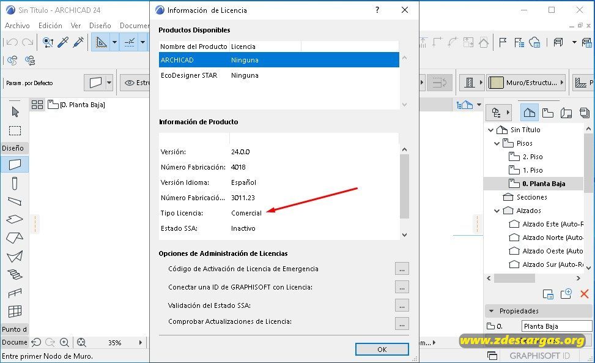Open snap guides dropdown arrow
Image resolution: width=595 pixels, height=363 pixels.
[x=142, y=42]
